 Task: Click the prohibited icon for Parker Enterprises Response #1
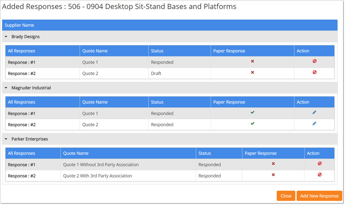[x=319, y=164]
